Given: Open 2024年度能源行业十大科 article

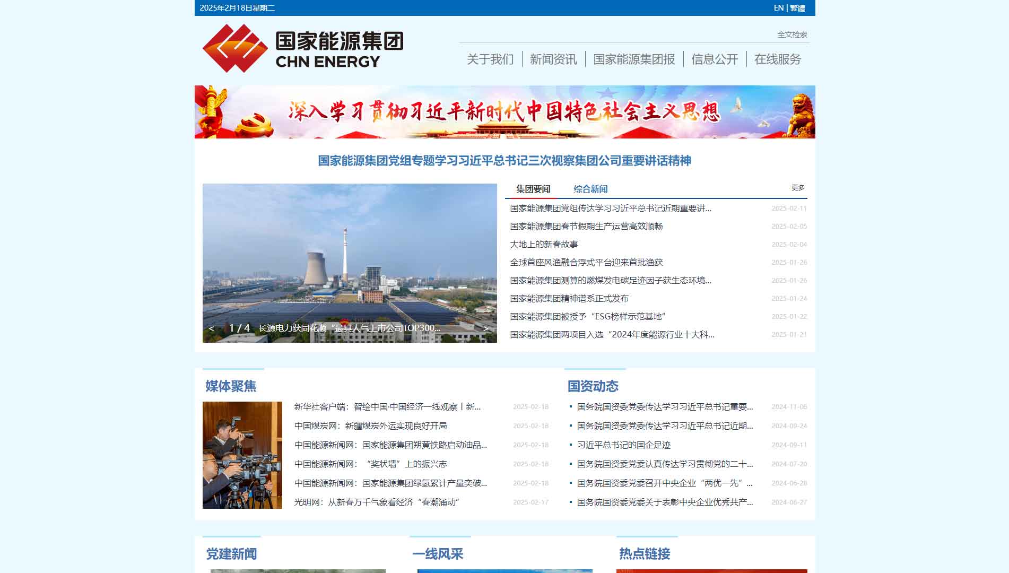Looking at the screenshot, I should tap(612, 335).
